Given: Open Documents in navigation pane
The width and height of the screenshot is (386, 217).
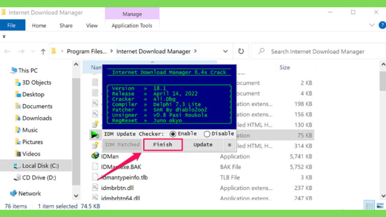Looking at the screenshot, I should click(x=34, y=106).
